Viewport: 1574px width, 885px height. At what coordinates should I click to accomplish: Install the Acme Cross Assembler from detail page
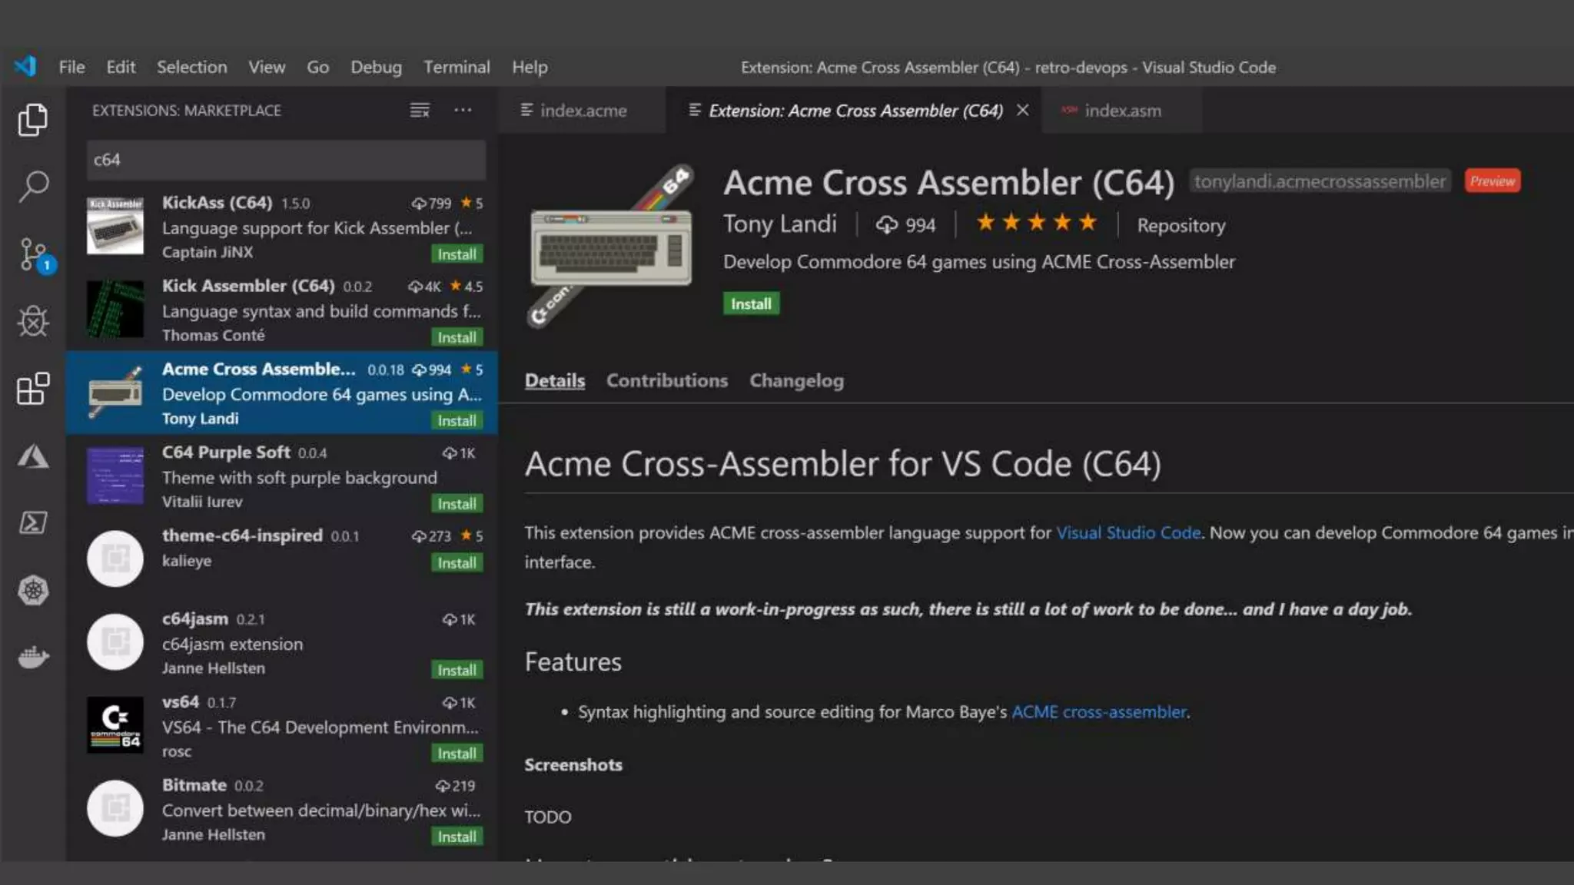tap(751, 303)
